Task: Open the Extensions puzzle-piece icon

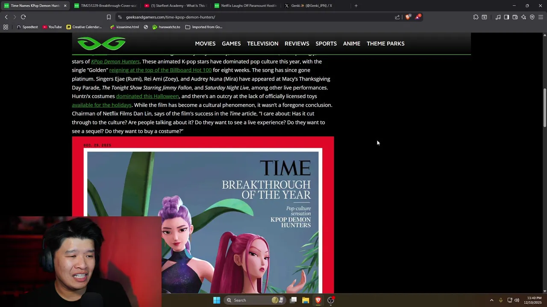Action: (476, 17)
